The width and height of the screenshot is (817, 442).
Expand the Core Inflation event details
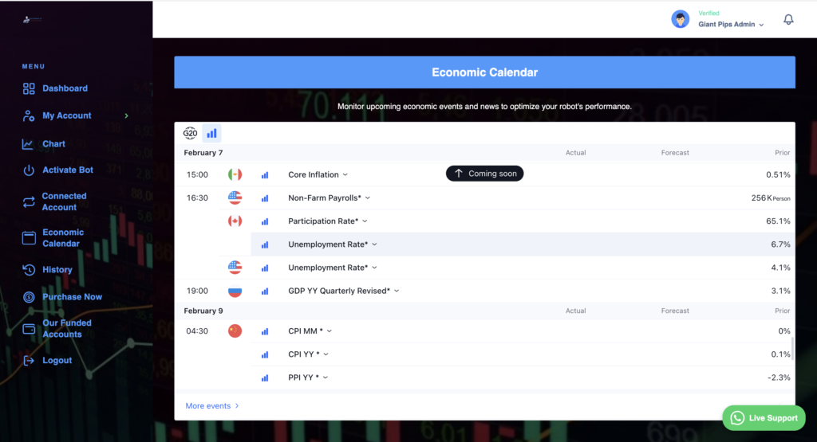pyautogui.click(x=318, y=174)
